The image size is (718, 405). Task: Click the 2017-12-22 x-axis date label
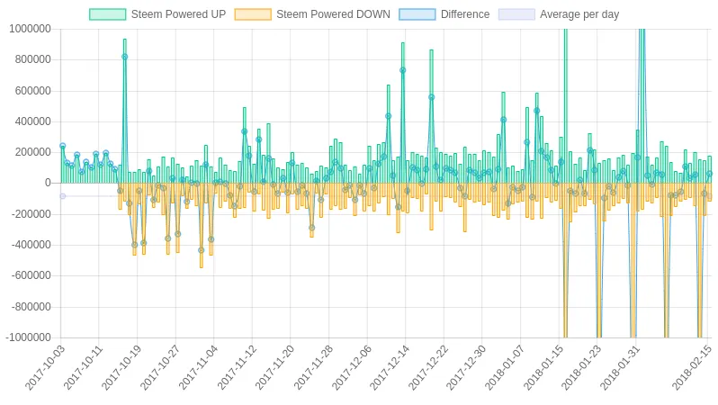[428, 368]
